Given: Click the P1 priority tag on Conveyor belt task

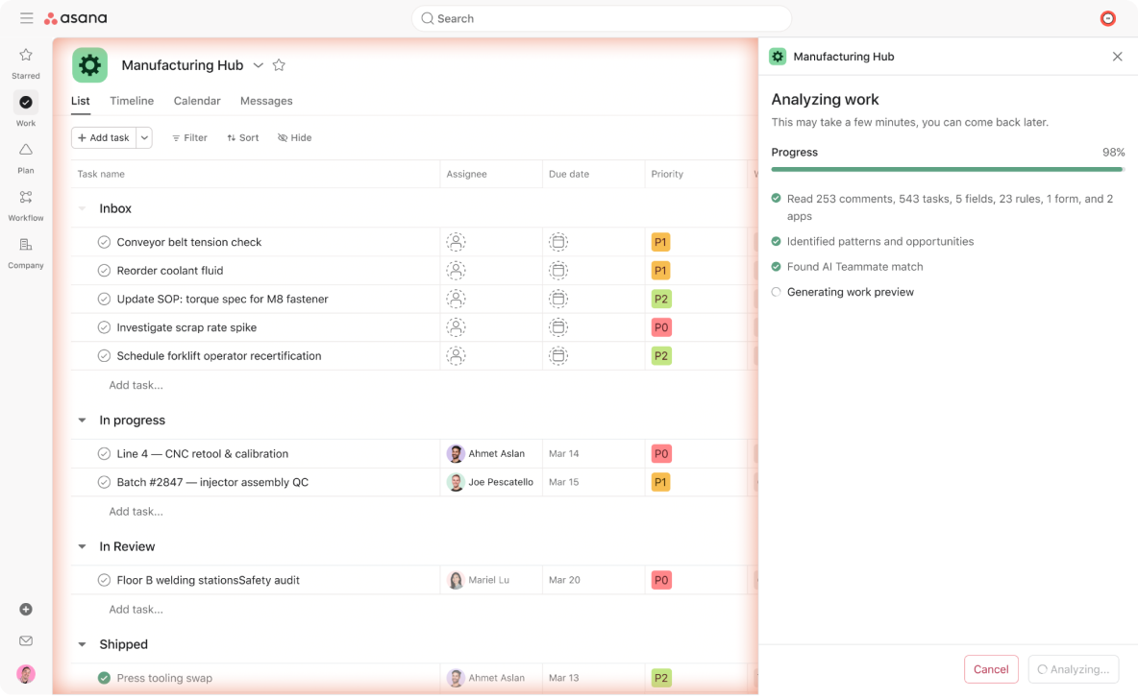Looking at the screenshot, I should 660,242.
